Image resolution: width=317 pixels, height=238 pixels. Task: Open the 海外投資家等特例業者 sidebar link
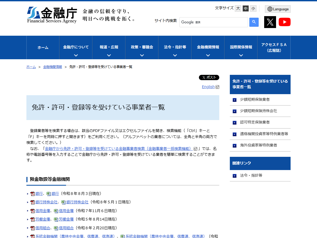(258, 145)
